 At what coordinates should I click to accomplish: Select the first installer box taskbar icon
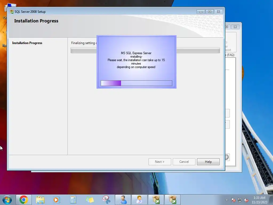[x=156, y=200]
